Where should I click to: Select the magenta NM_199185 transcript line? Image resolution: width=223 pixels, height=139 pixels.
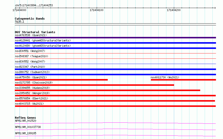pyautogui.click(x=115, y=135)
